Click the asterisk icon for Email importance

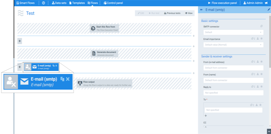(261, 39)
